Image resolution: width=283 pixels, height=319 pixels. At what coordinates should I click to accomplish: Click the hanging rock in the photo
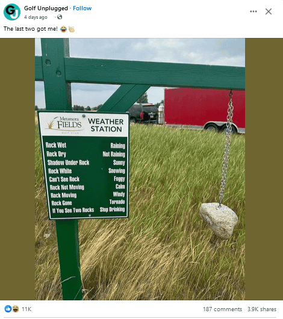tap(219, 220)
